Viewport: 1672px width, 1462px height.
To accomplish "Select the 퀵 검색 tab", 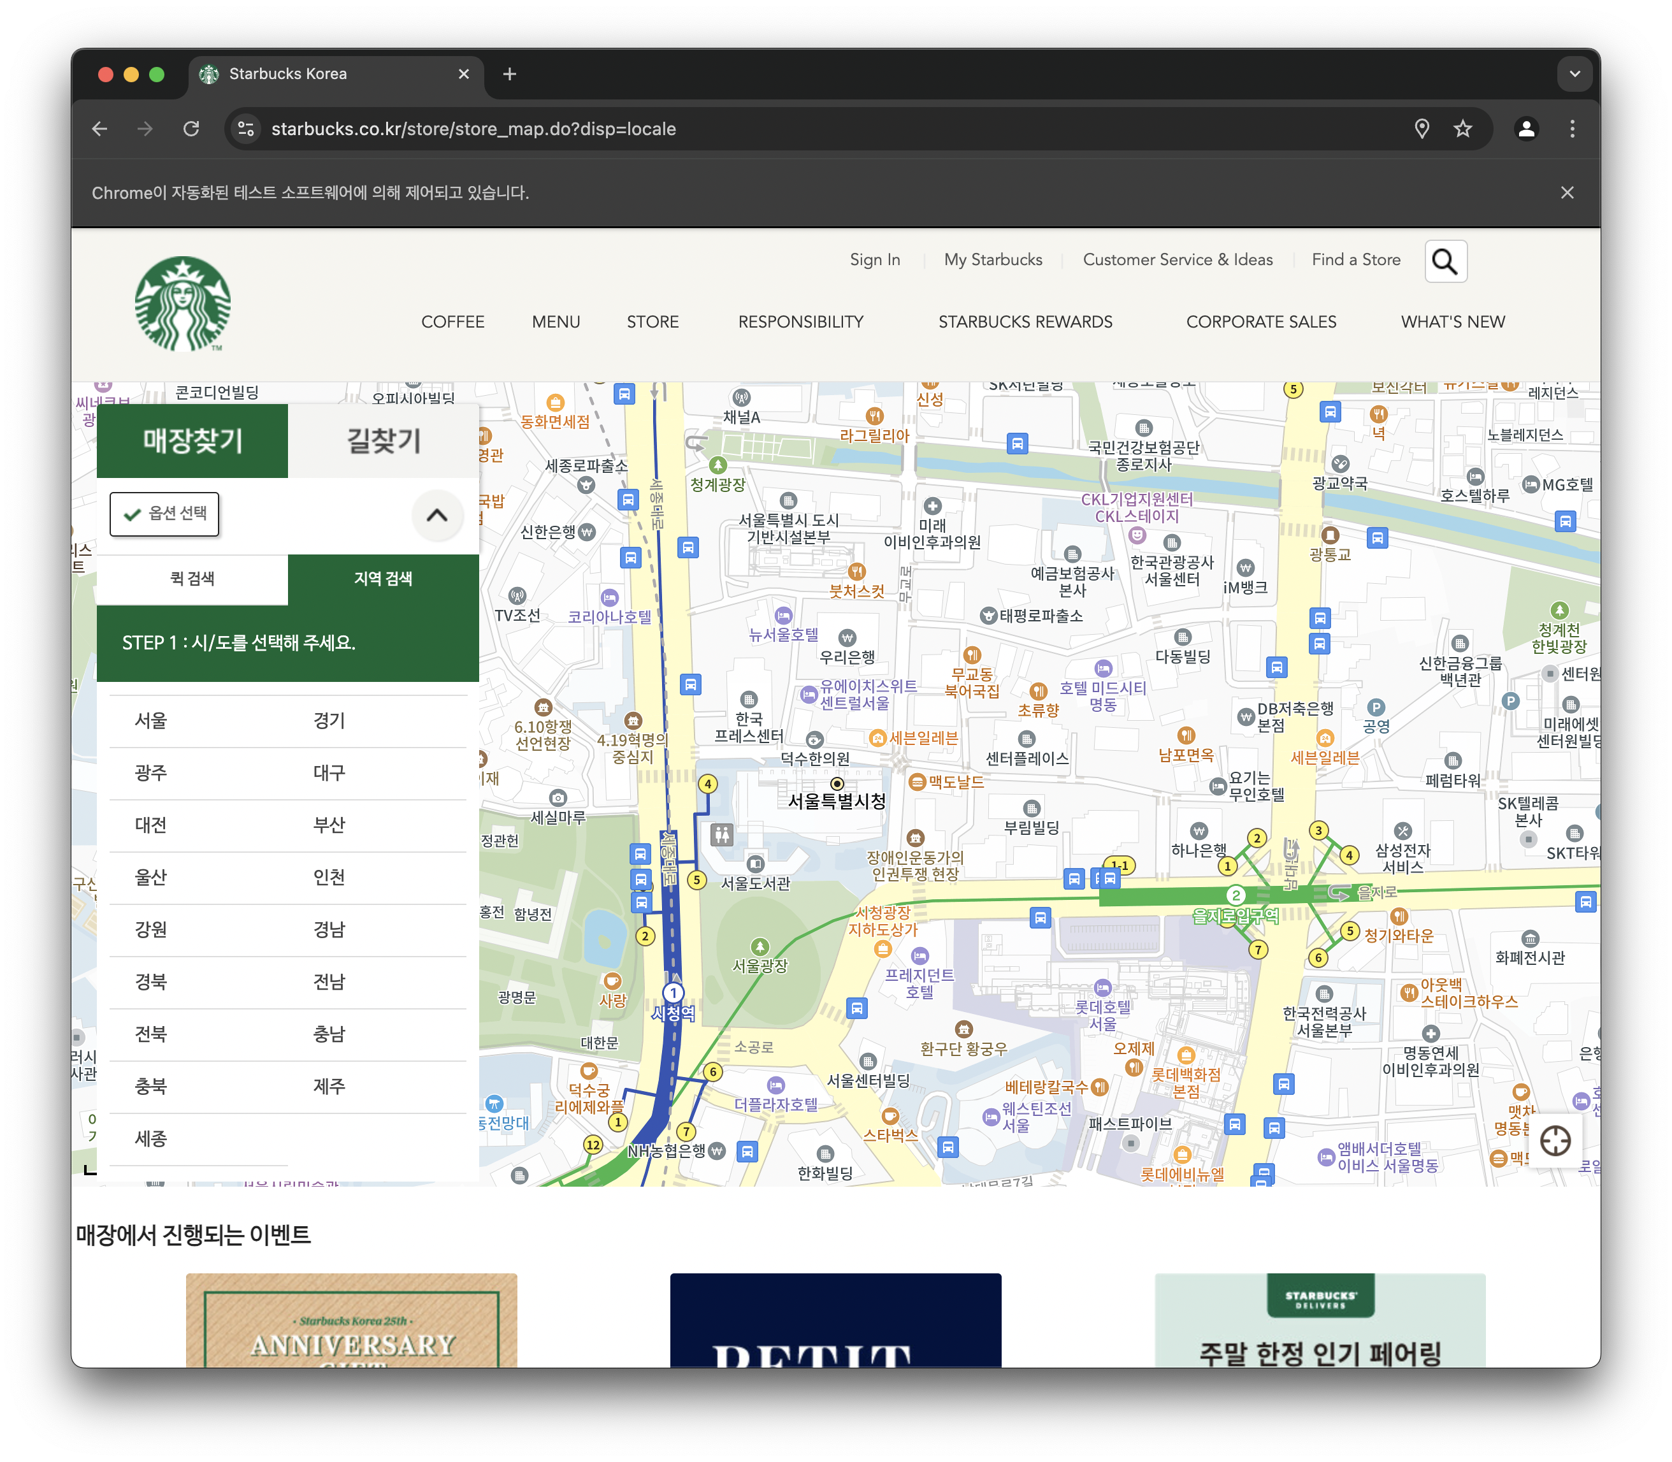I will pos(192,579).
